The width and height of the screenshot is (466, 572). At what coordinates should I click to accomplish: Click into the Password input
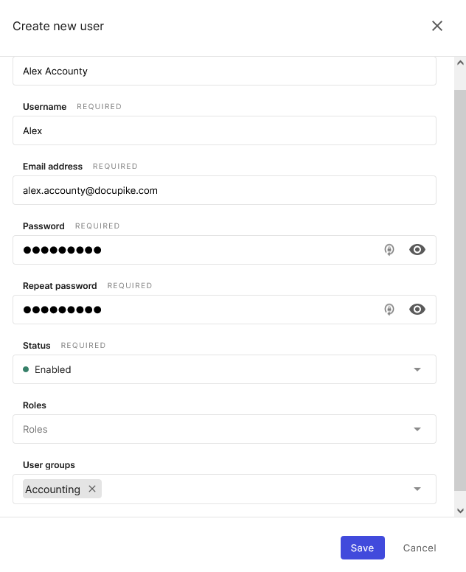tap(192, 250)
